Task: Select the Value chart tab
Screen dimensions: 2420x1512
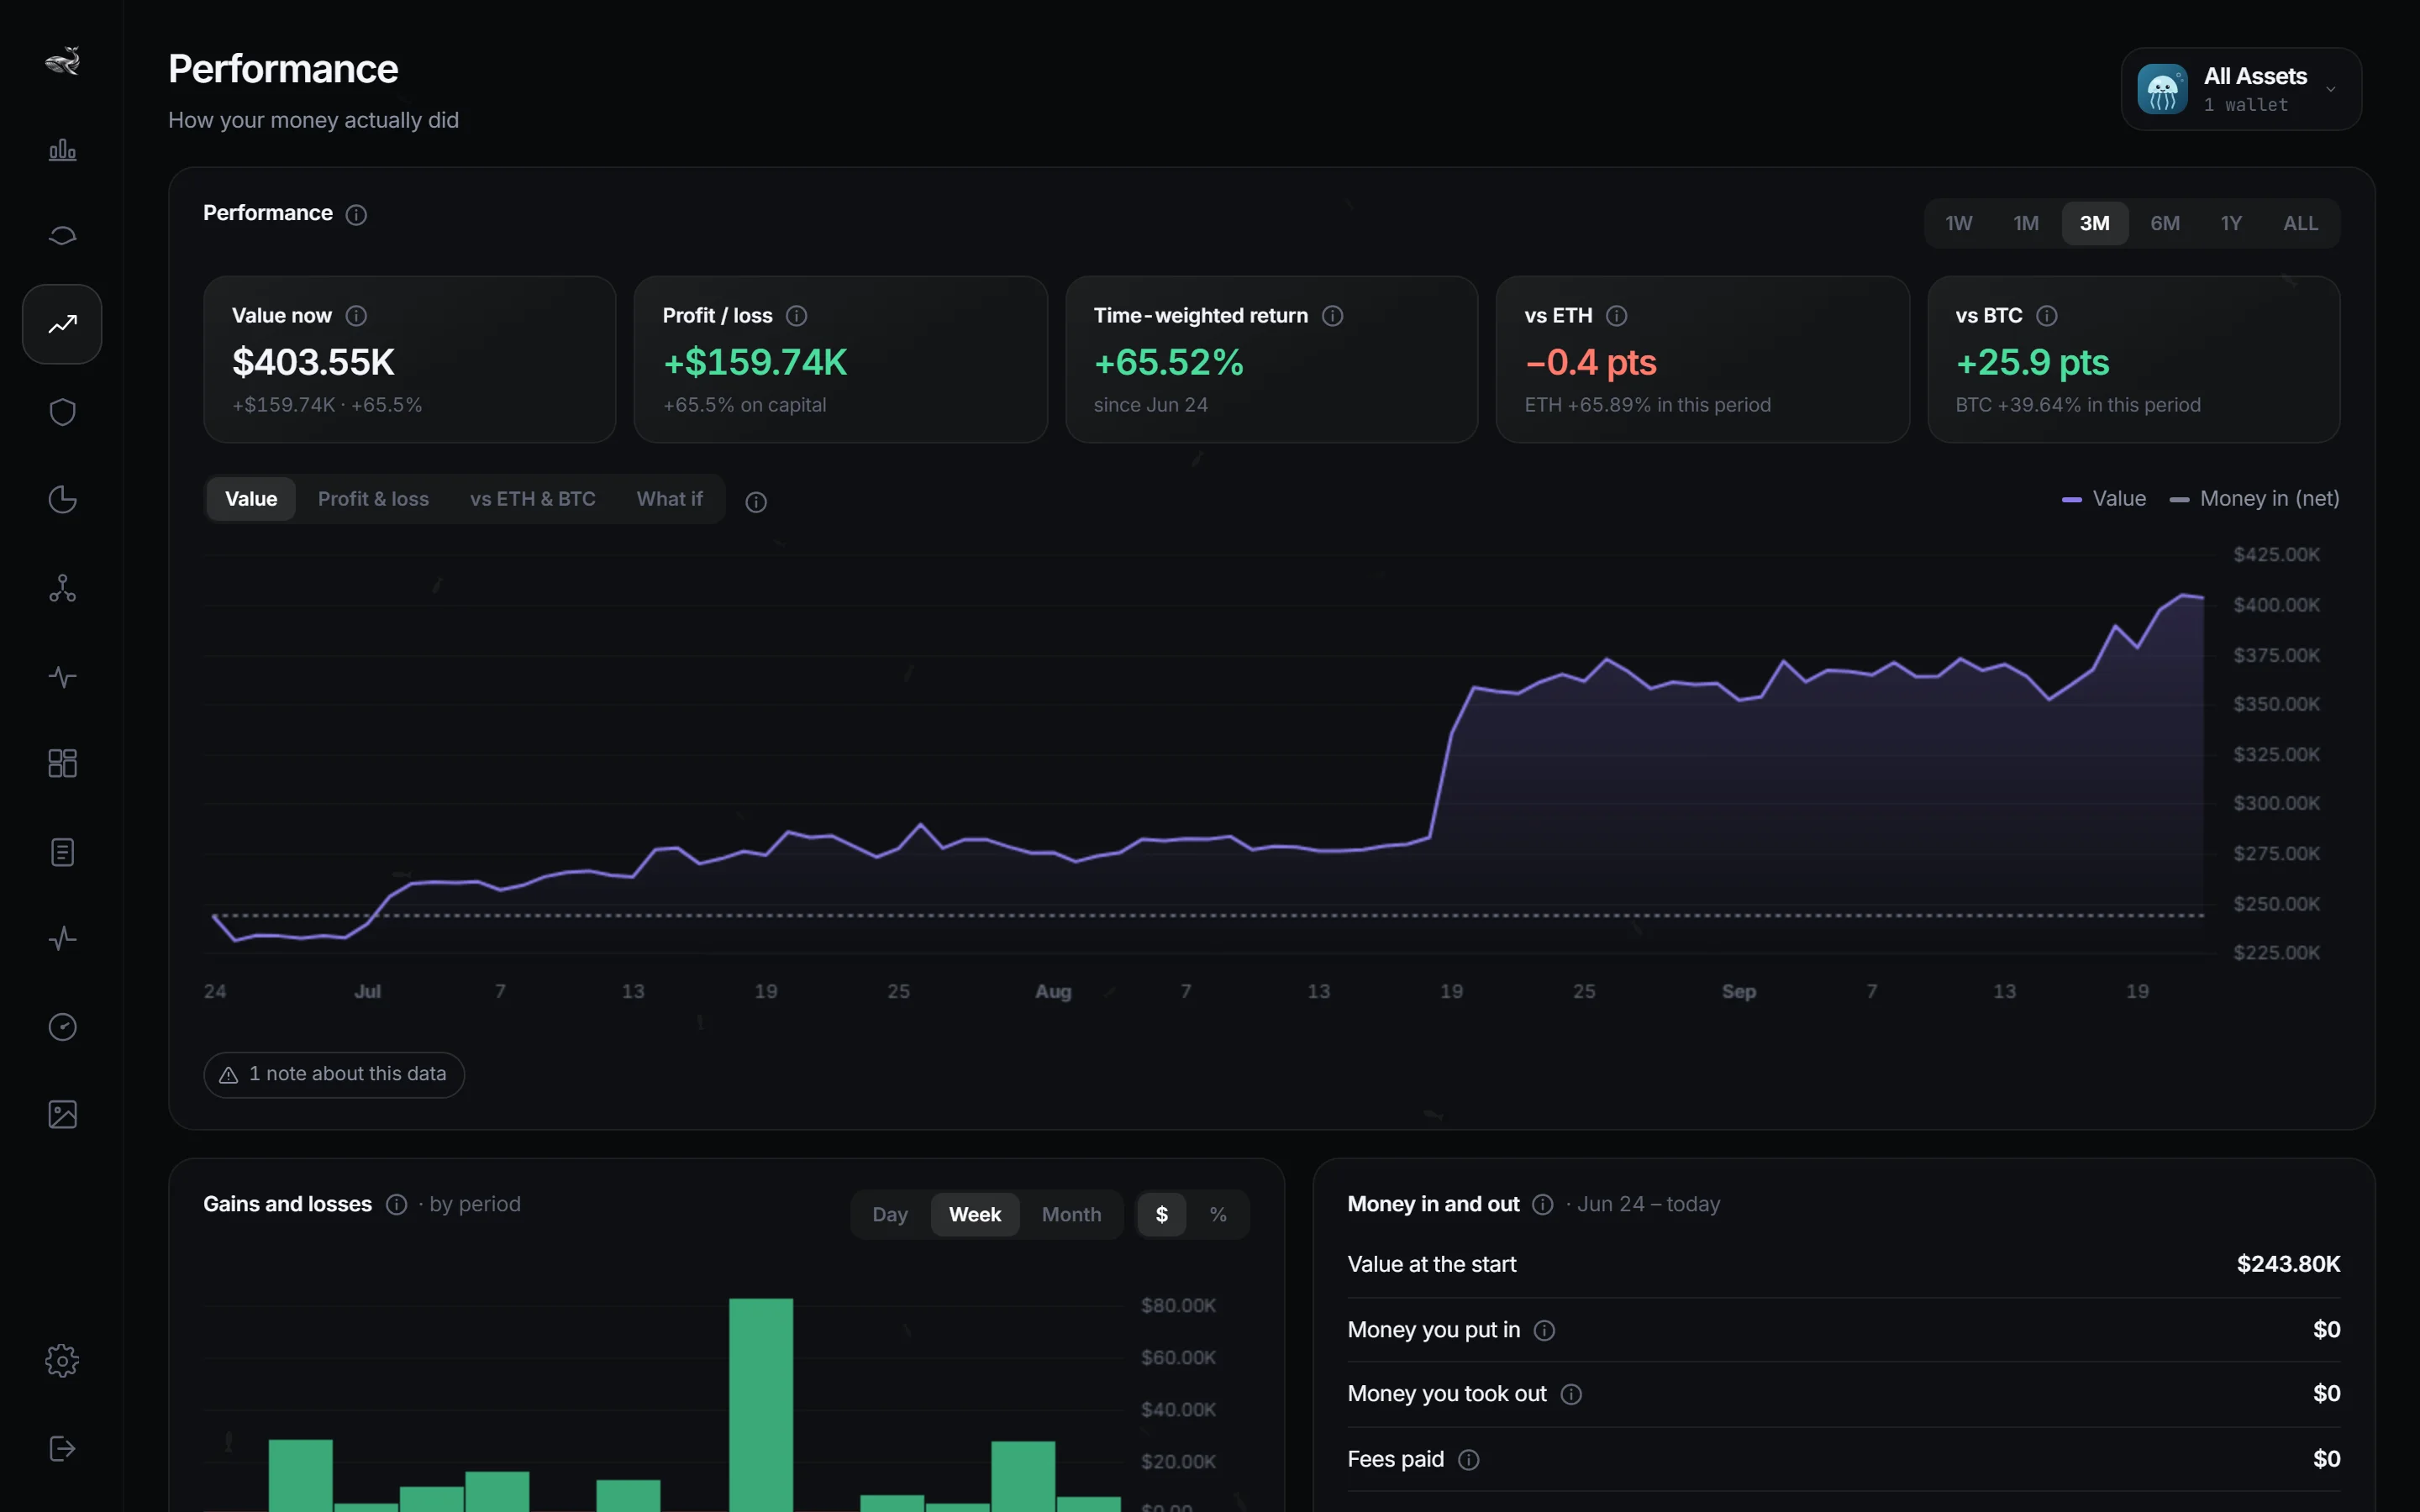Action: pos(251,499)
